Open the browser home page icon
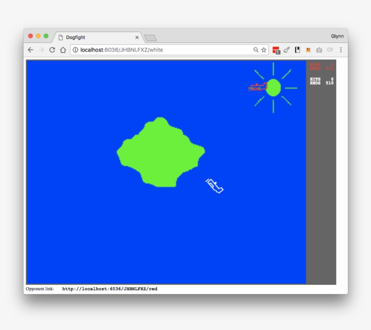The image size is (371, 330). pyautogui.click(x=63, y=50)
